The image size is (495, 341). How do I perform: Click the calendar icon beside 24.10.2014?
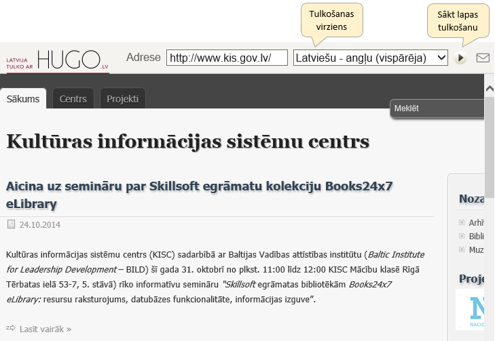point(11,224)
